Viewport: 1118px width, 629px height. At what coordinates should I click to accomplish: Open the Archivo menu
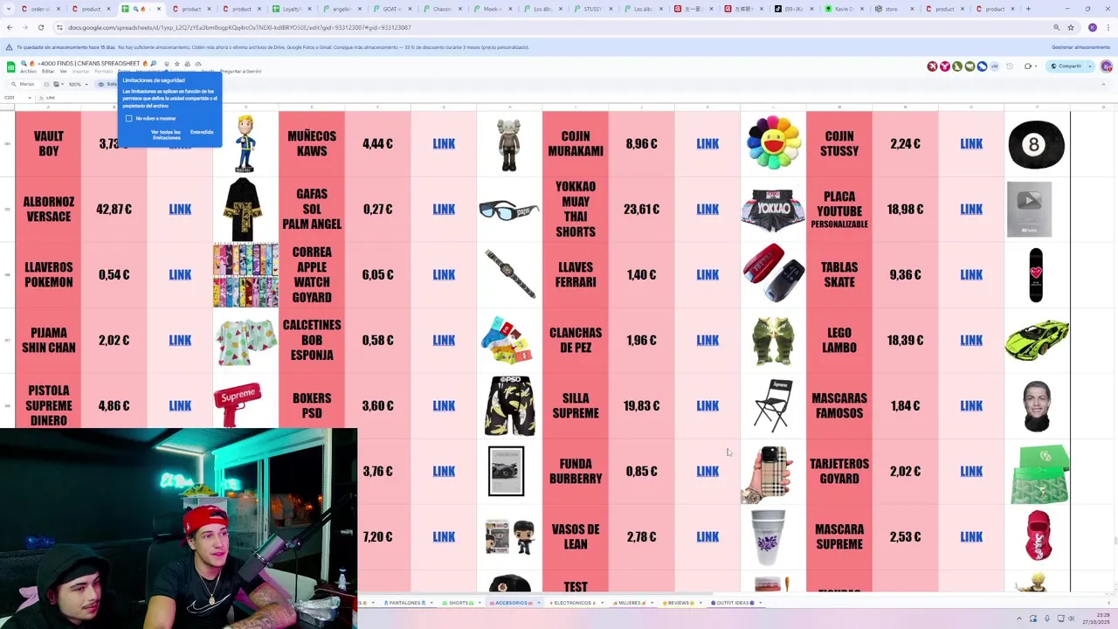(x=28, y=72)
